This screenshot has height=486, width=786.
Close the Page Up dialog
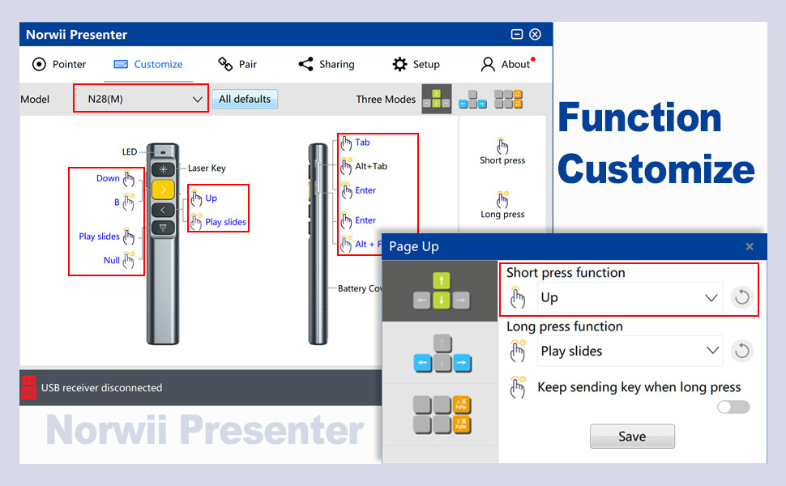[x=750, y=246]
